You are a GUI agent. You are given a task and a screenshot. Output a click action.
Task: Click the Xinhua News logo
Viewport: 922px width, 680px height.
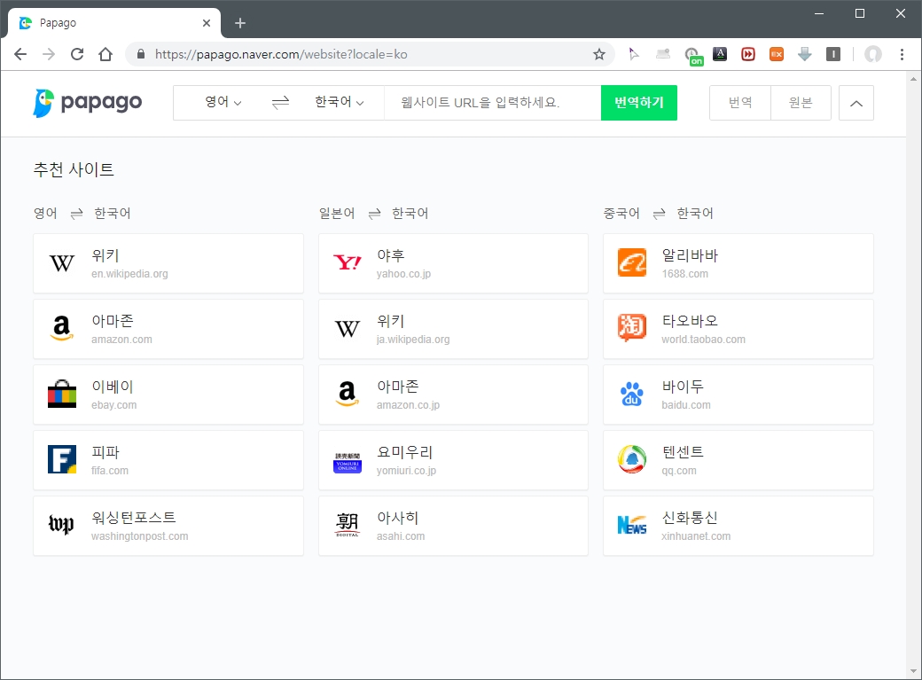pyautogui.click(x=632, y=525)
